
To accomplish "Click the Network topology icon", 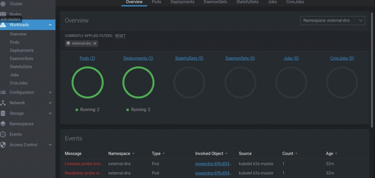I will (3, 103).
